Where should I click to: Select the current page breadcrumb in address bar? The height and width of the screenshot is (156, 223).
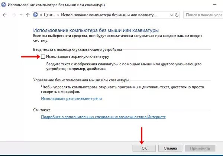point(109,15)
